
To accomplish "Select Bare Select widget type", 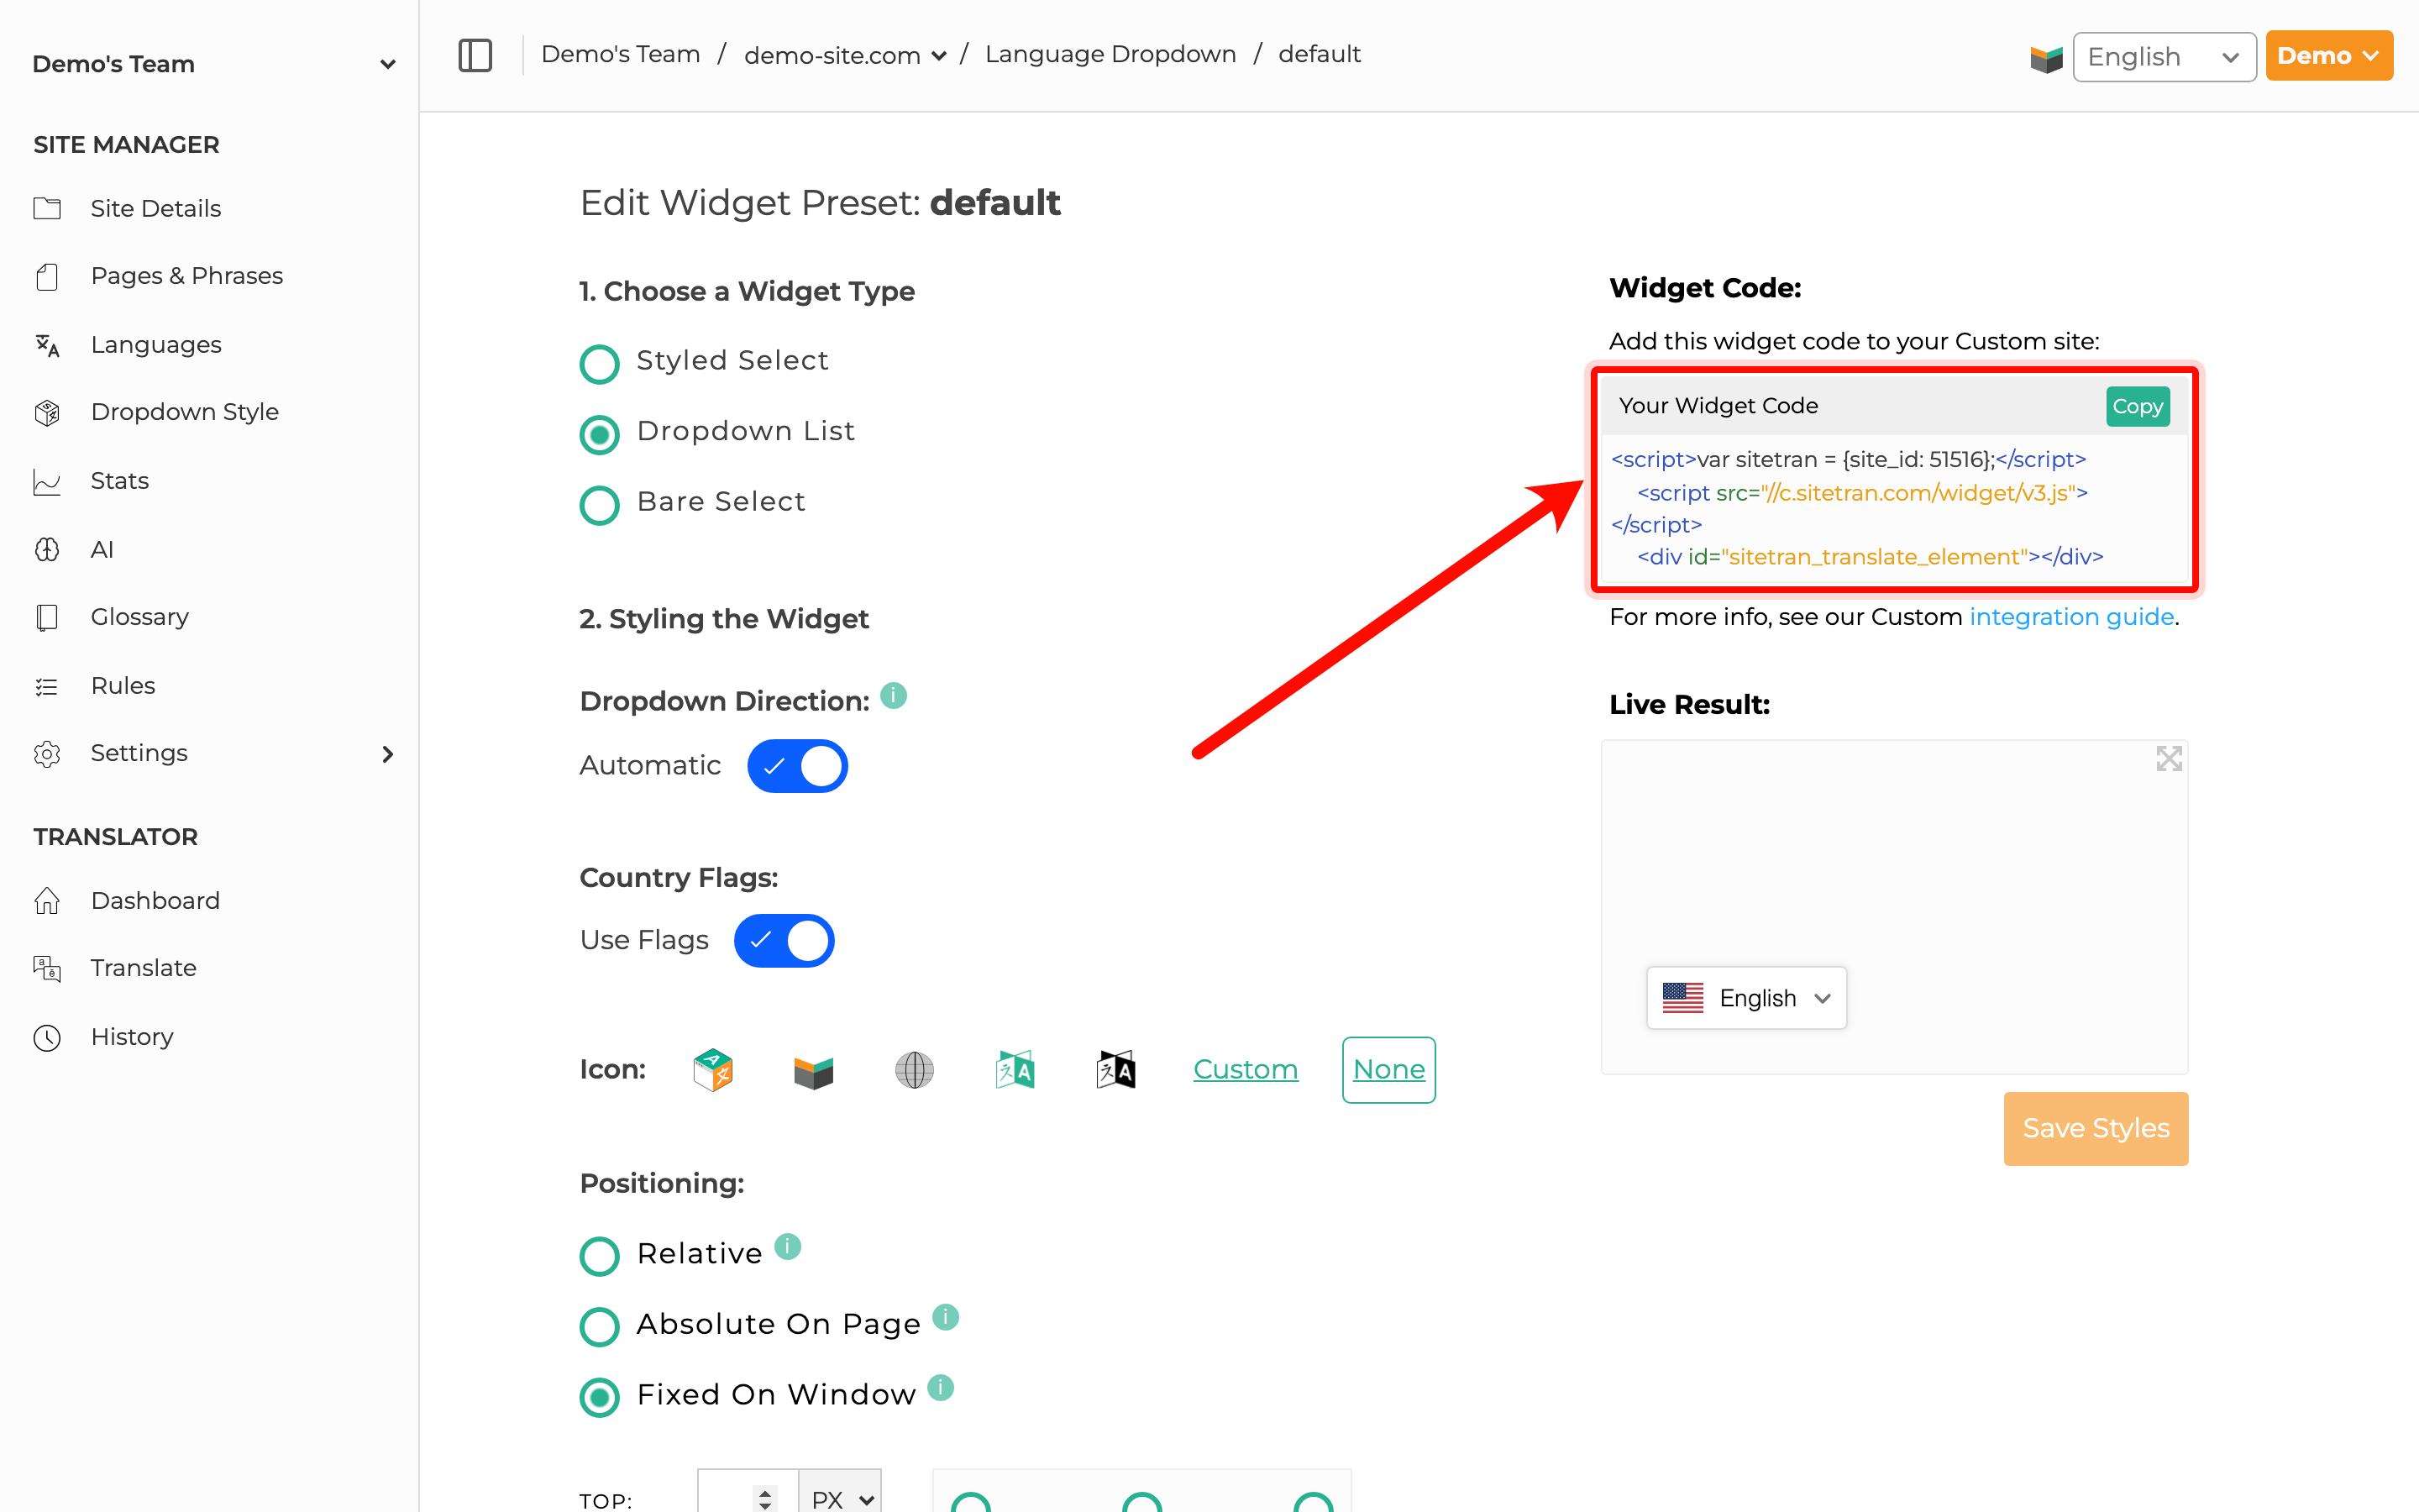I will click(600, 505).
